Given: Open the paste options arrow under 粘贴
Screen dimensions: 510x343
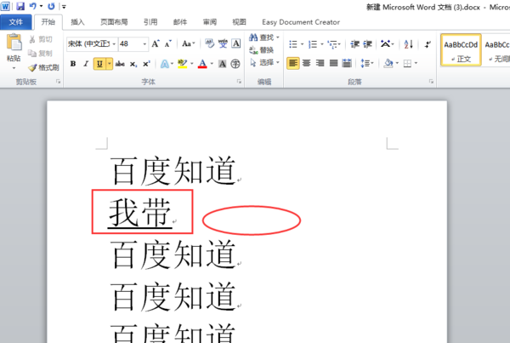Looking at the screenshot, I should point(14,68).
